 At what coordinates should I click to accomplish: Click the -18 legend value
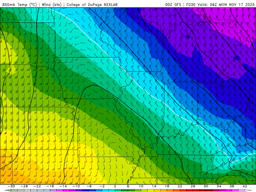pos(50,186)
